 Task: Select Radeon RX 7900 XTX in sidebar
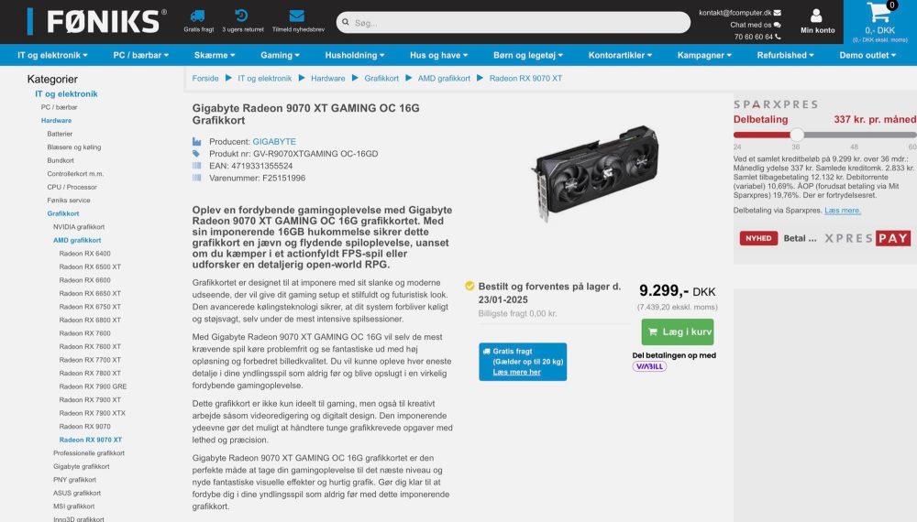[x=92, y=413]
